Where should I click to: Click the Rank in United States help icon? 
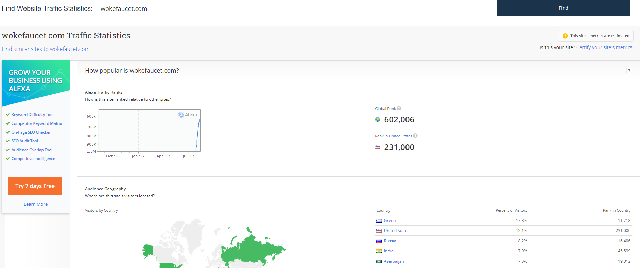point(415,136)
